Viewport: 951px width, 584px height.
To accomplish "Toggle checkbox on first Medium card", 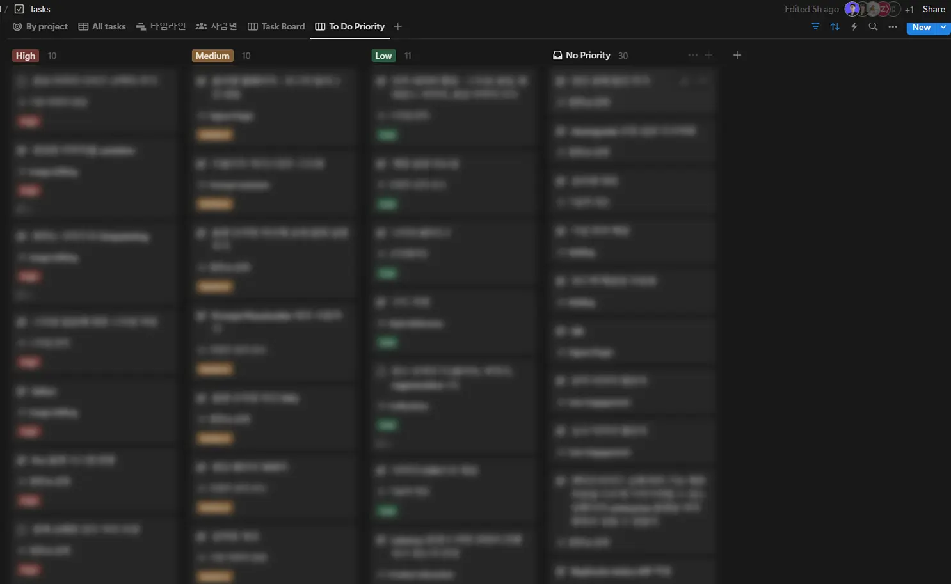I will pos(201,81).
